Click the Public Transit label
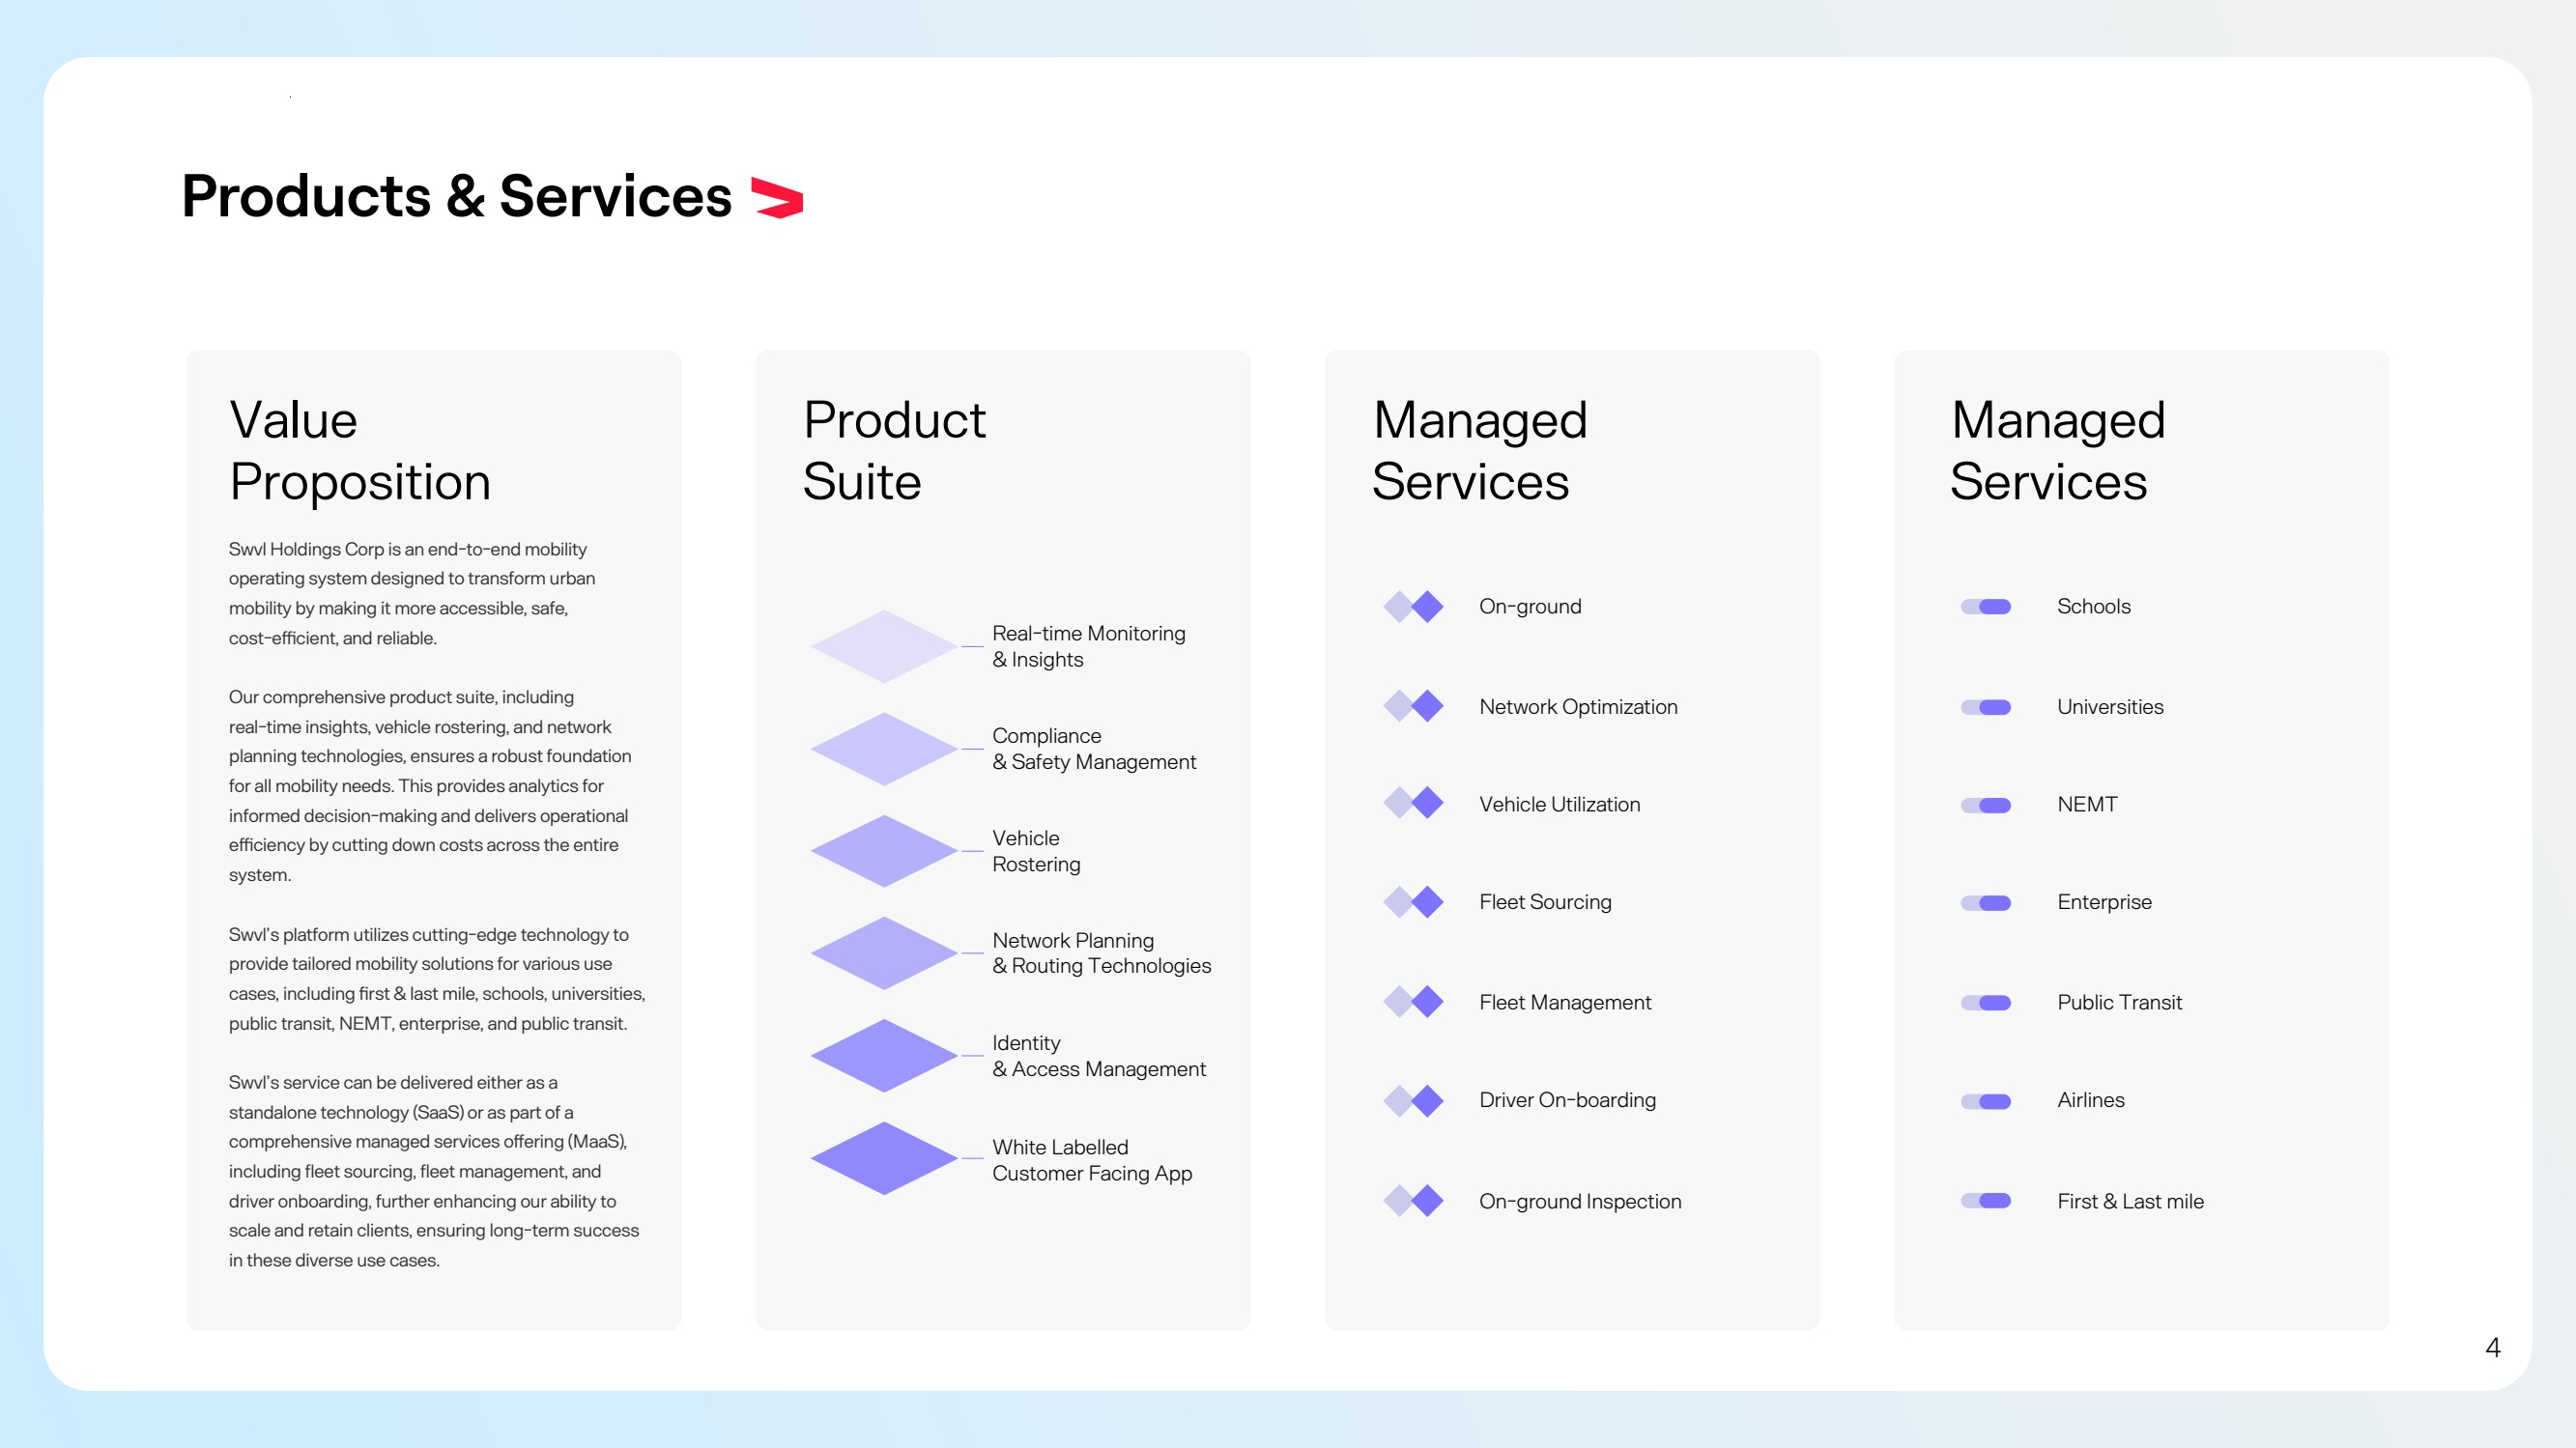This screenshot has width=2576, height=1448. point(2119,1002)
